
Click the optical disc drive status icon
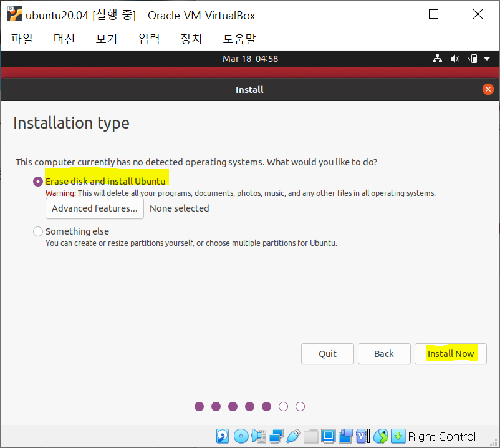pyautogui.click(x=241, y=436)
